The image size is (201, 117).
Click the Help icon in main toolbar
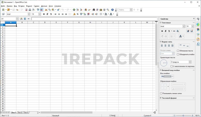click(112, 10)
